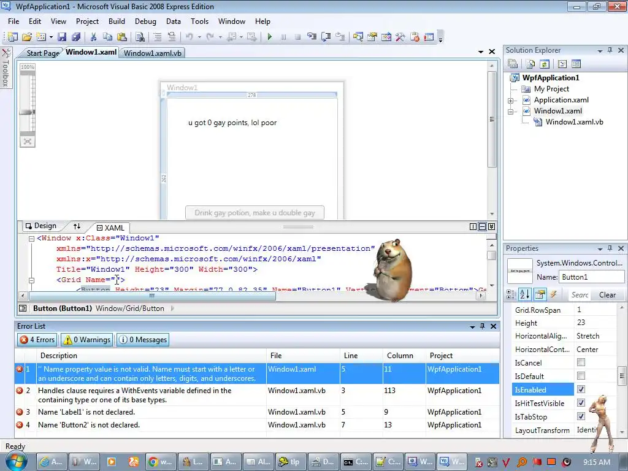Collapse the Window1.xaml tree node
The width and height of the screenshot is (628, 471).
511,112
